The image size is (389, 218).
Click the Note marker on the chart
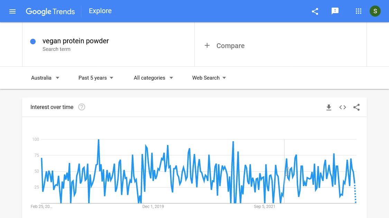tap(287, 171)
